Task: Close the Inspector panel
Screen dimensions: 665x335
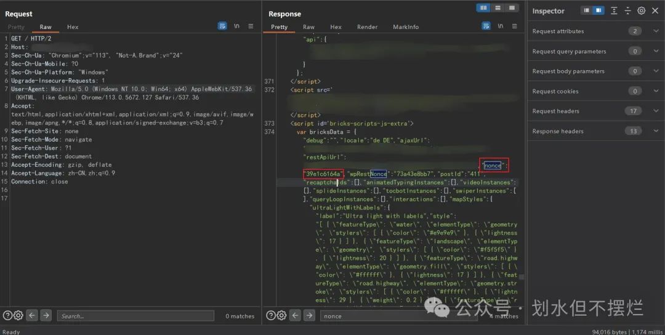Action: (x=655, y=10)
